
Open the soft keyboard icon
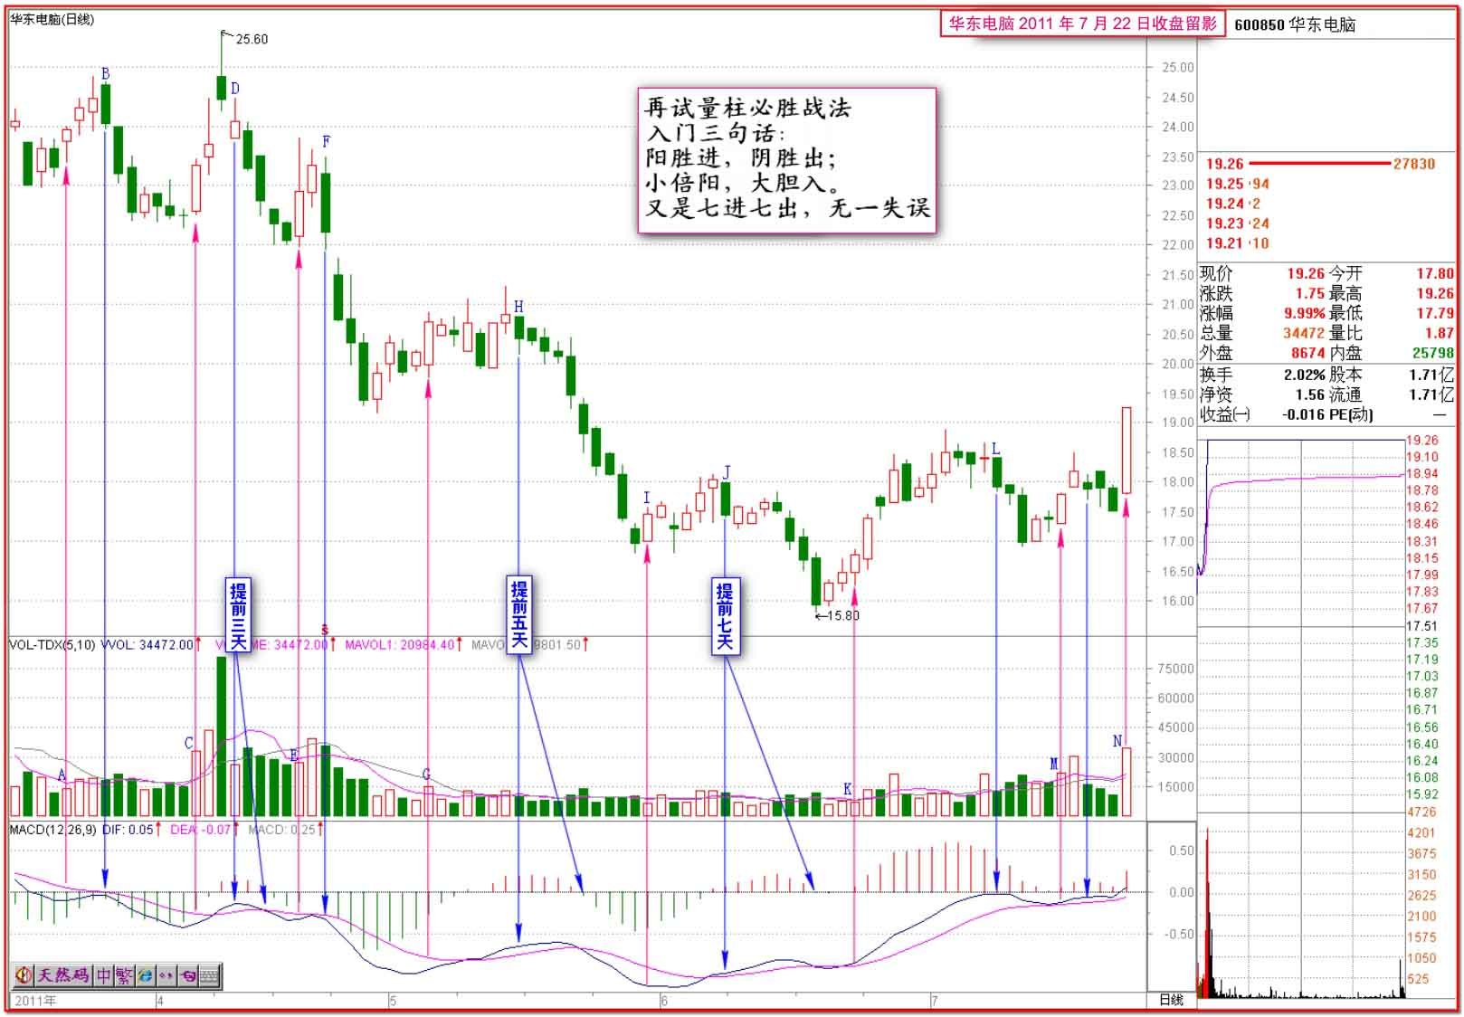[x=209, y=975]
